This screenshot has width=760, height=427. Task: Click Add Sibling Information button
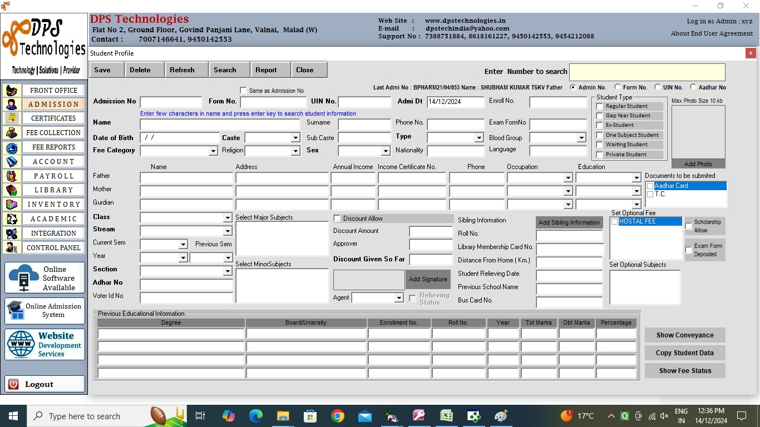tap(569, 222)
